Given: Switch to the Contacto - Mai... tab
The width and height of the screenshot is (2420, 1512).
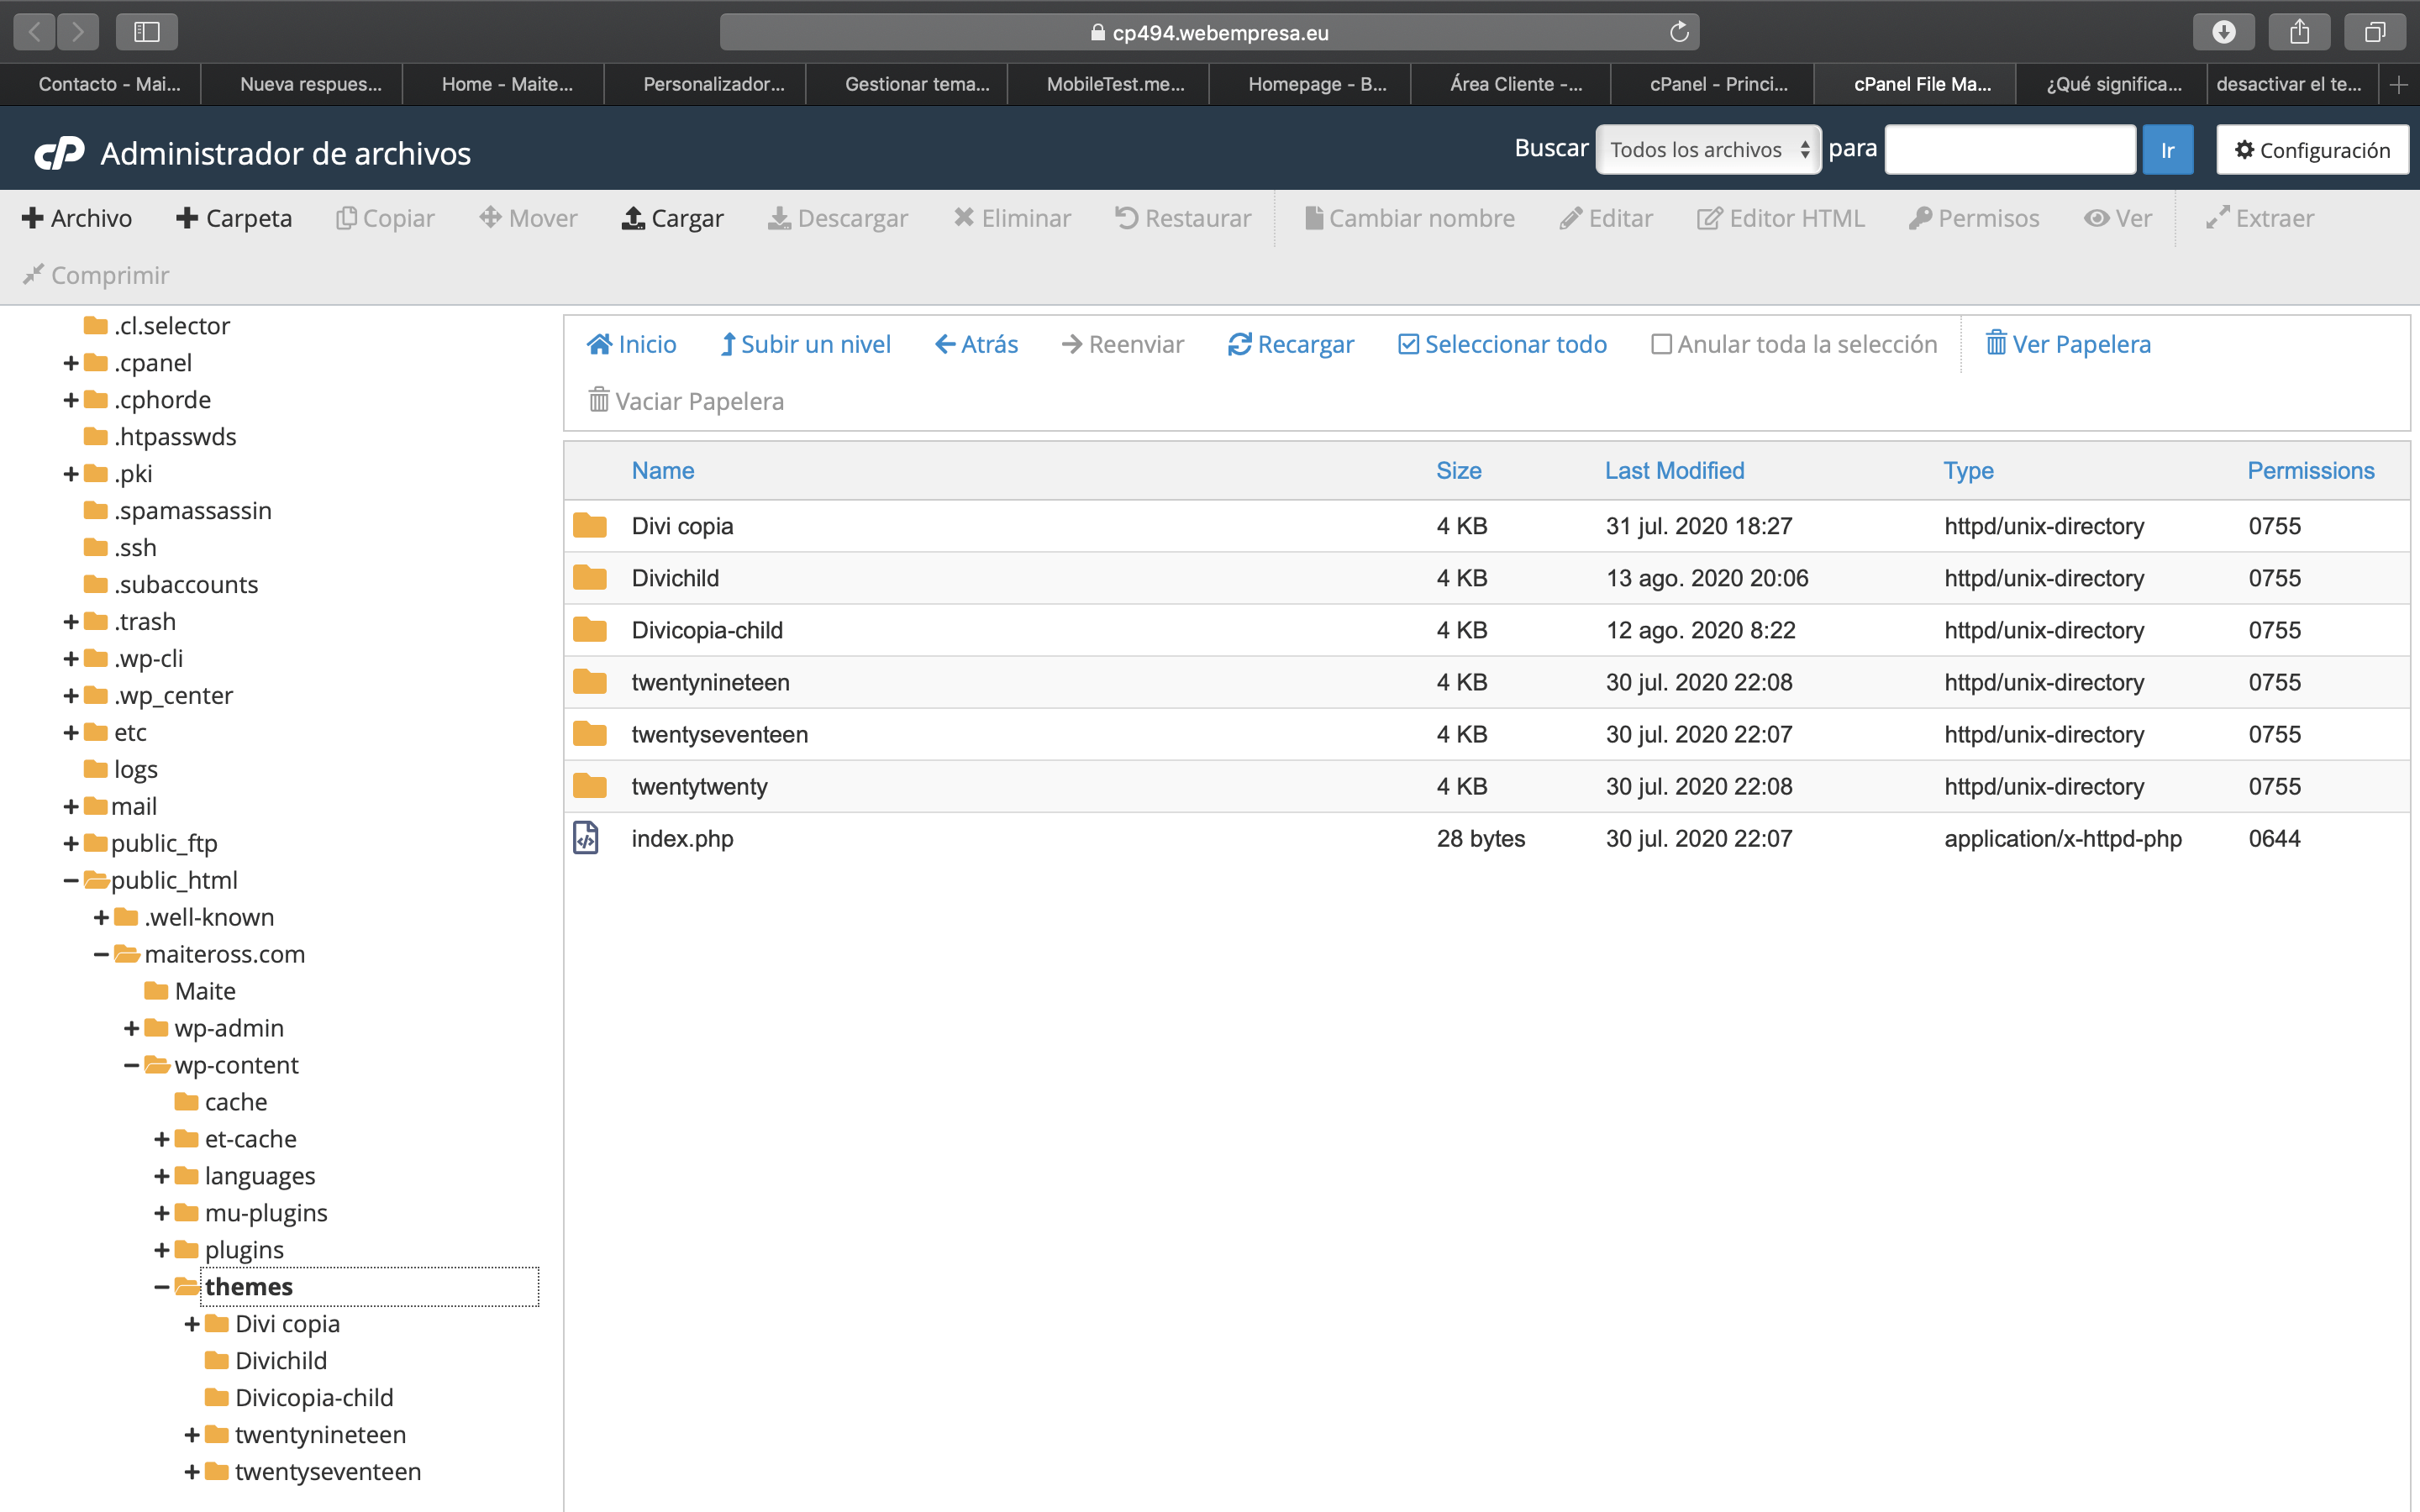Looking at the screenshot, I should (x=101, y=85).
